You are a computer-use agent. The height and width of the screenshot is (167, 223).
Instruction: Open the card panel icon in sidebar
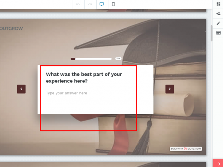(218, 33)
